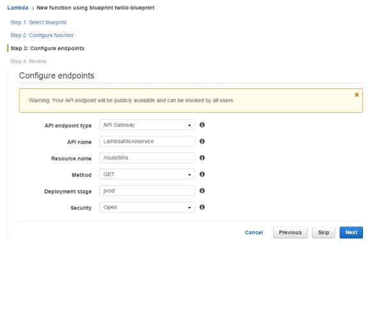Click info icon beside API endpoint type
This screenshot has height=330, width=384.
tap(202, 125)
